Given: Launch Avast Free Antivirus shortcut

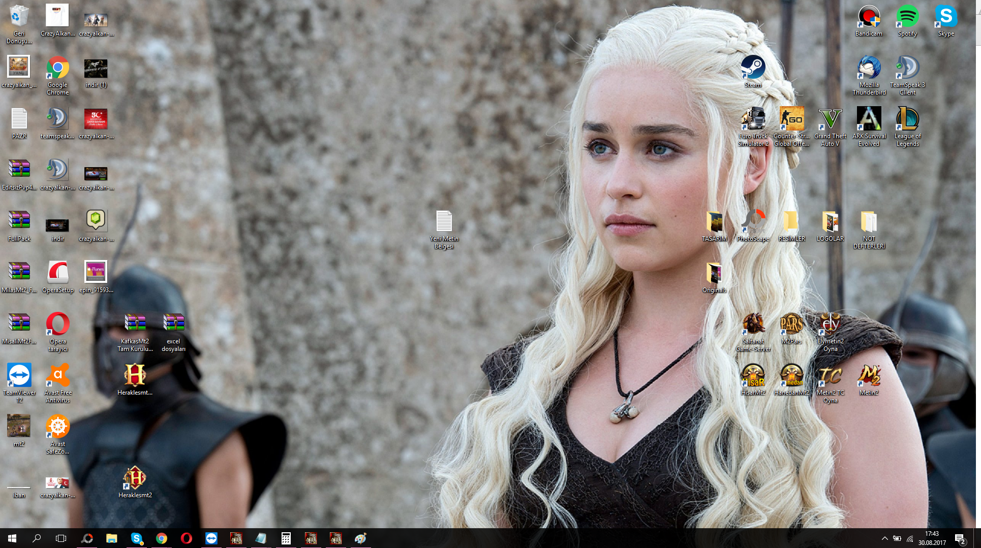Looking at the screenshot, I should [x=57, y=383].
